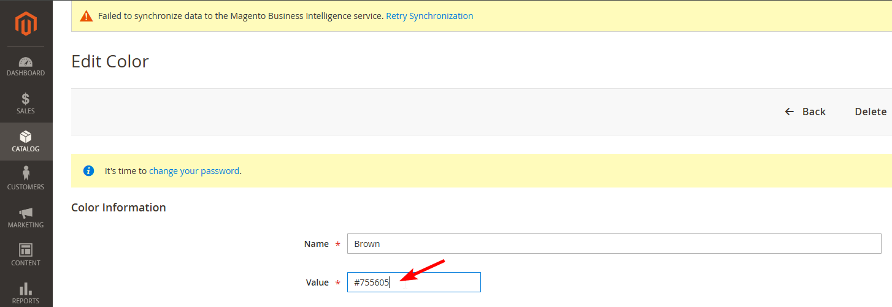Select the Sales menu label

pyautogui.click(x=26, y=111)
